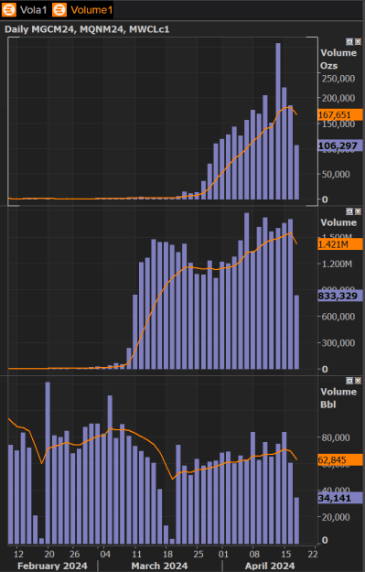Click date tick 01 on the time axis
The height and width of the screenshot is (572, 365).
[223, 554]
